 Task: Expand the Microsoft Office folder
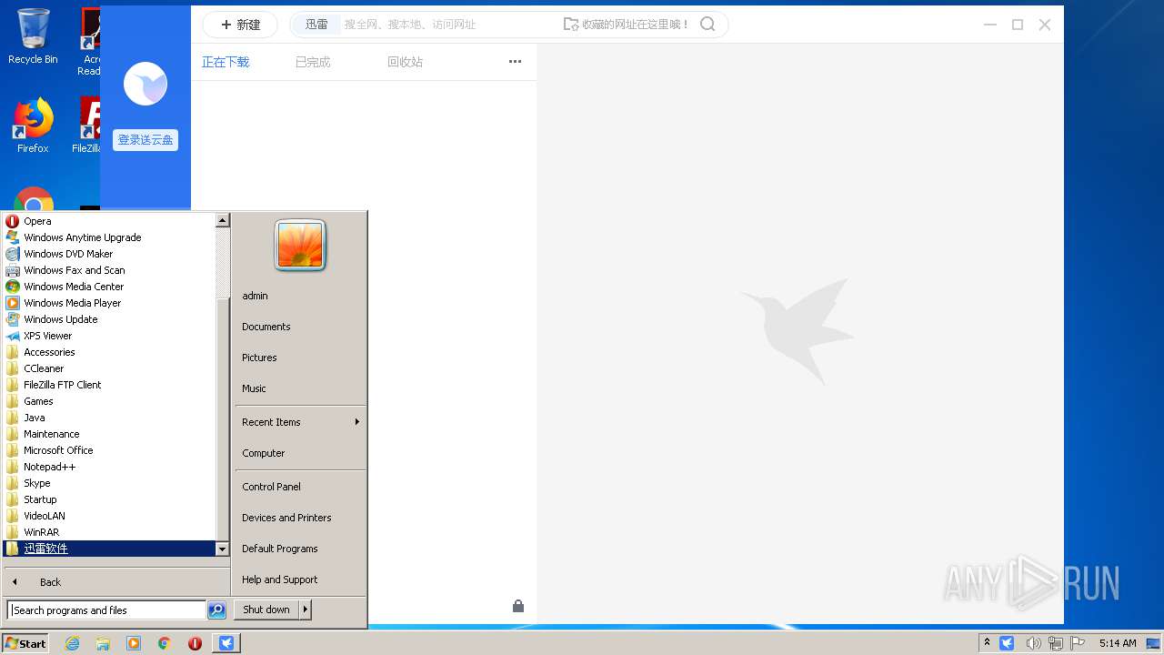coord(109,450)
